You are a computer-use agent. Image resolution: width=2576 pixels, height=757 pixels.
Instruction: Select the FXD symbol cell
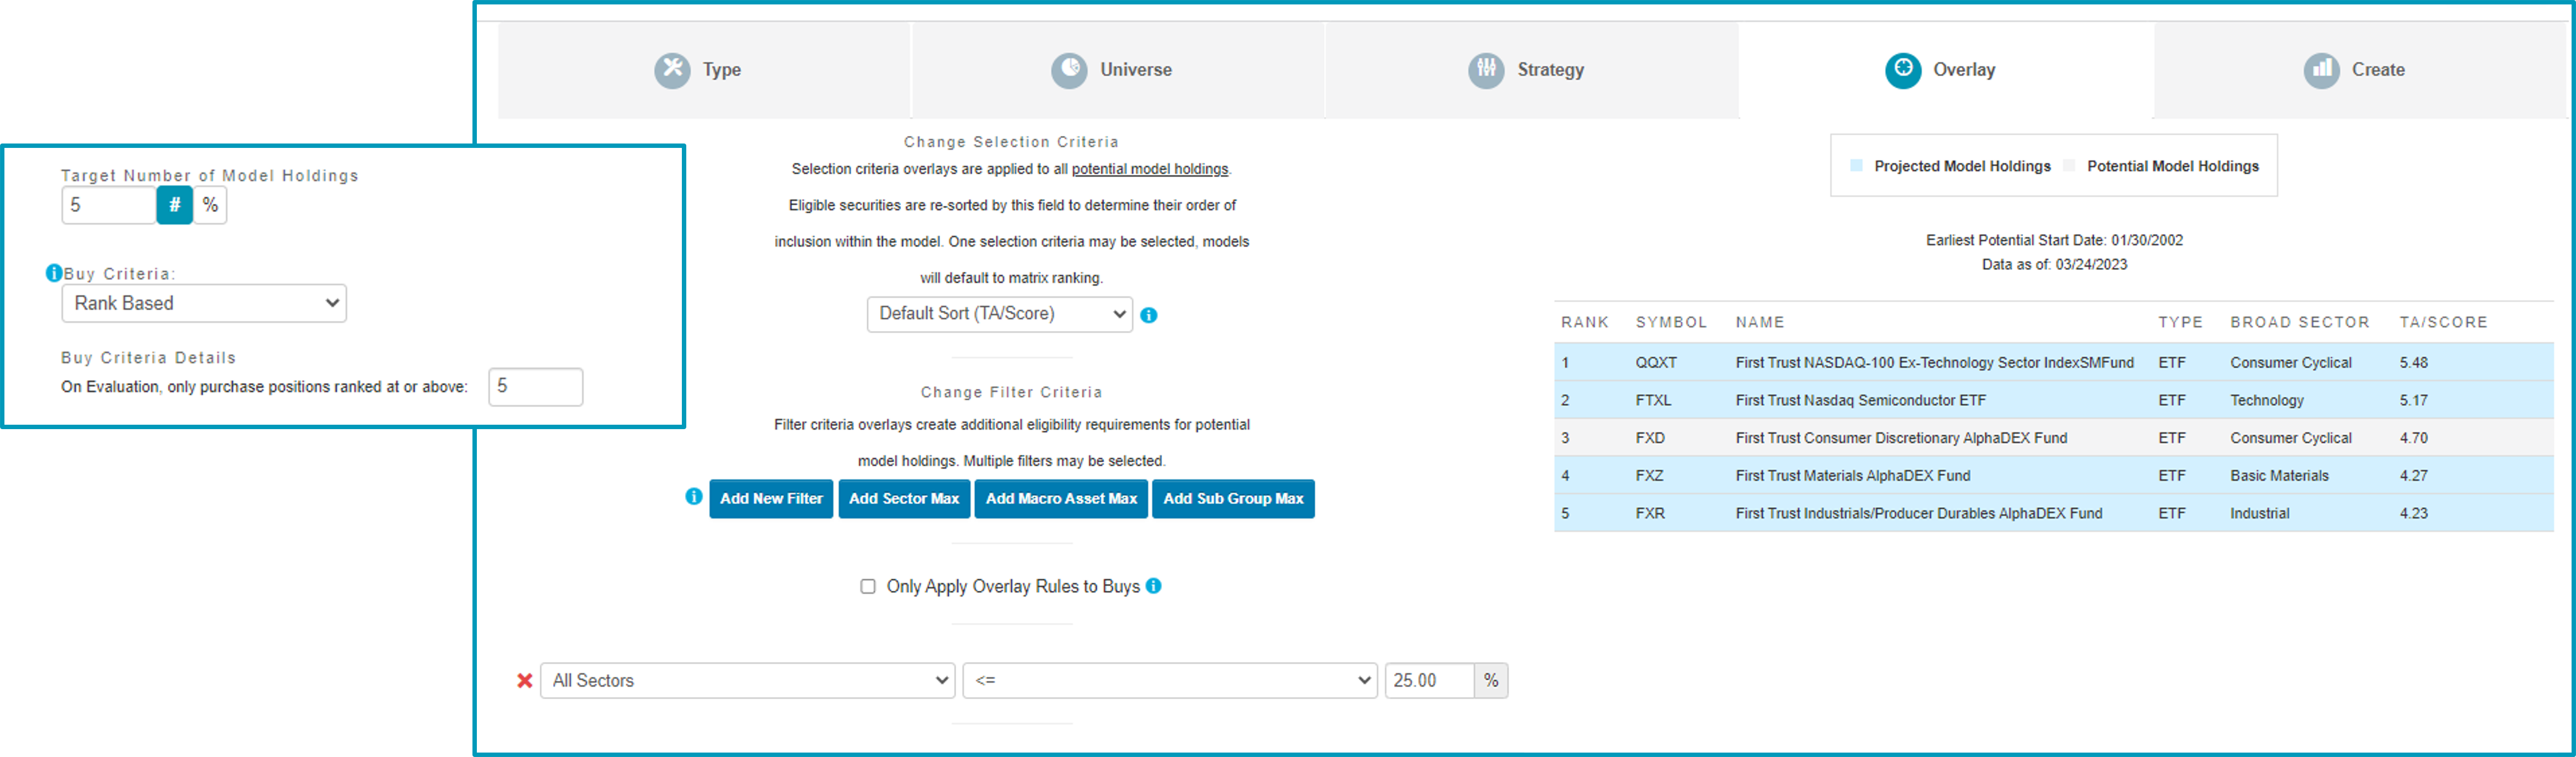1650,438
